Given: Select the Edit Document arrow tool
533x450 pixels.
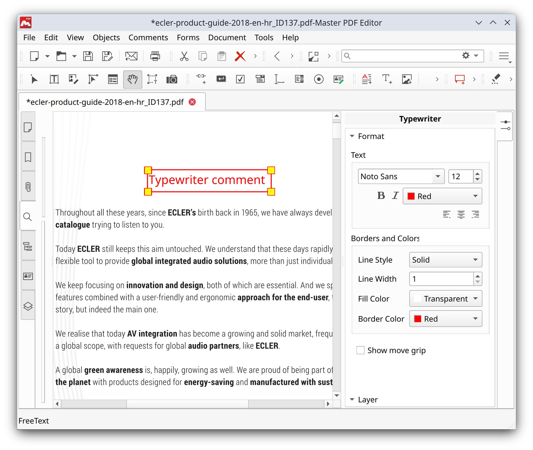Looking at the screenshot, I should coord(35,79).
